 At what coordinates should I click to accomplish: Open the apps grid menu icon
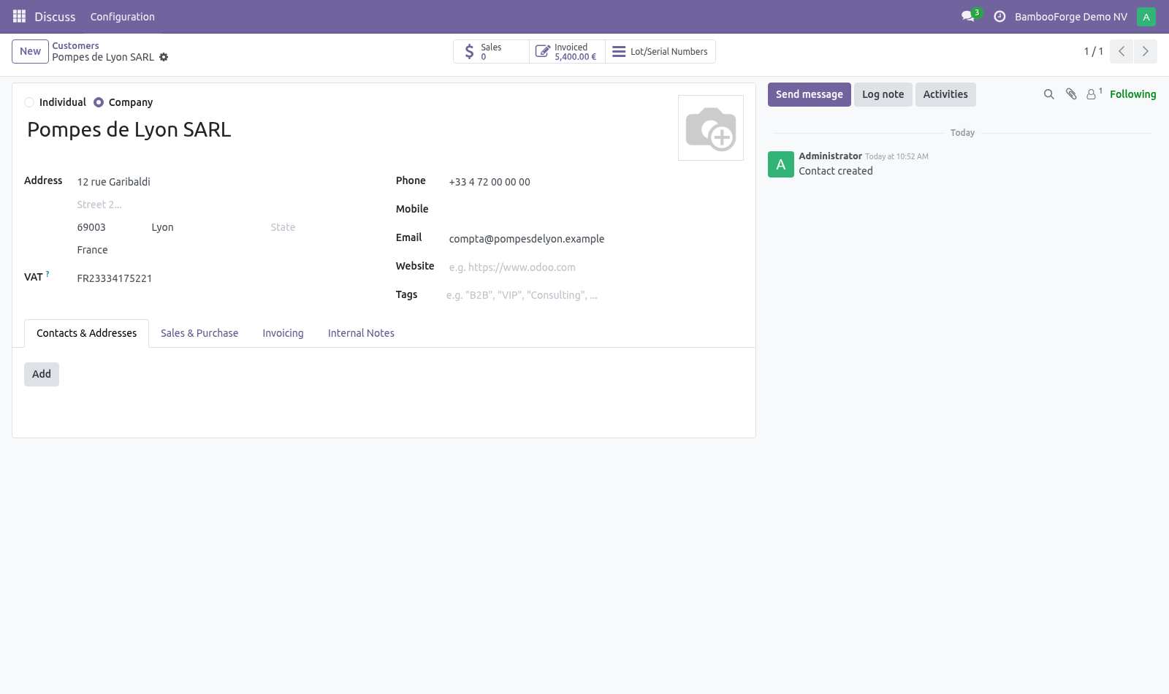(x=19, y=16)
